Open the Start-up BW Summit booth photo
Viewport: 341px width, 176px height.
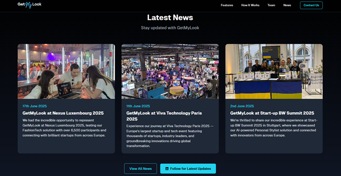point(274,71)
